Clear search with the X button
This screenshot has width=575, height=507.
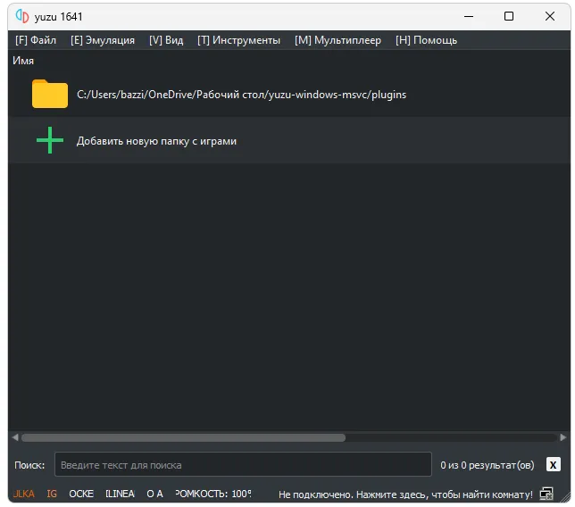[x=554, y=465]
